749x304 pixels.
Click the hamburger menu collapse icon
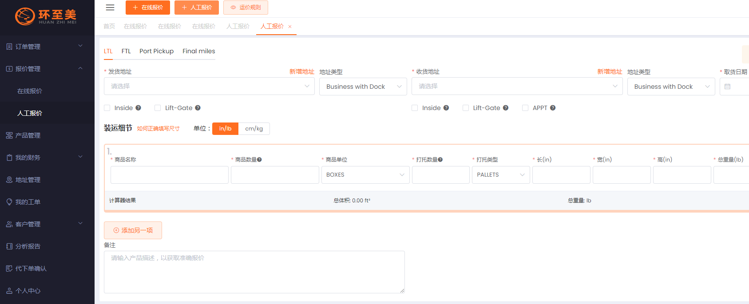(110, 8)
